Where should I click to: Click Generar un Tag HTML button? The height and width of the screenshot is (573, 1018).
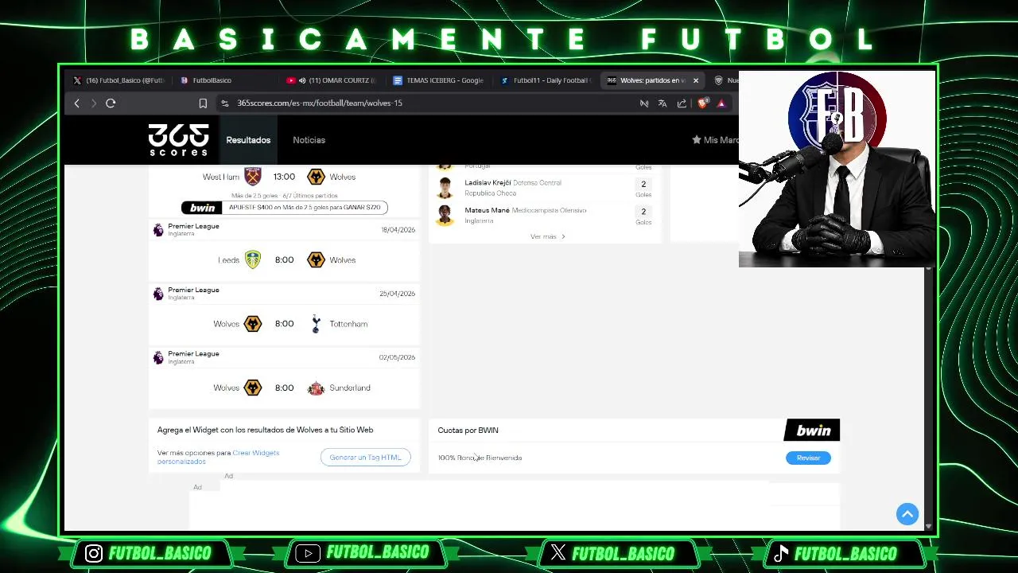click(x=365, y=457)
